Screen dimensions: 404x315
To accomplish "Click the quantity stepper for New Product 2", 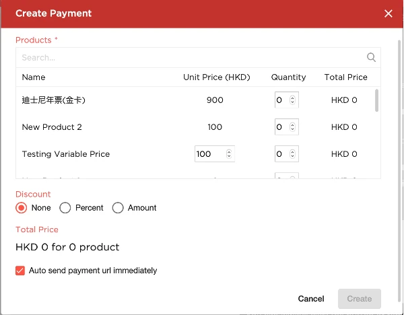I will coord(293,127).
